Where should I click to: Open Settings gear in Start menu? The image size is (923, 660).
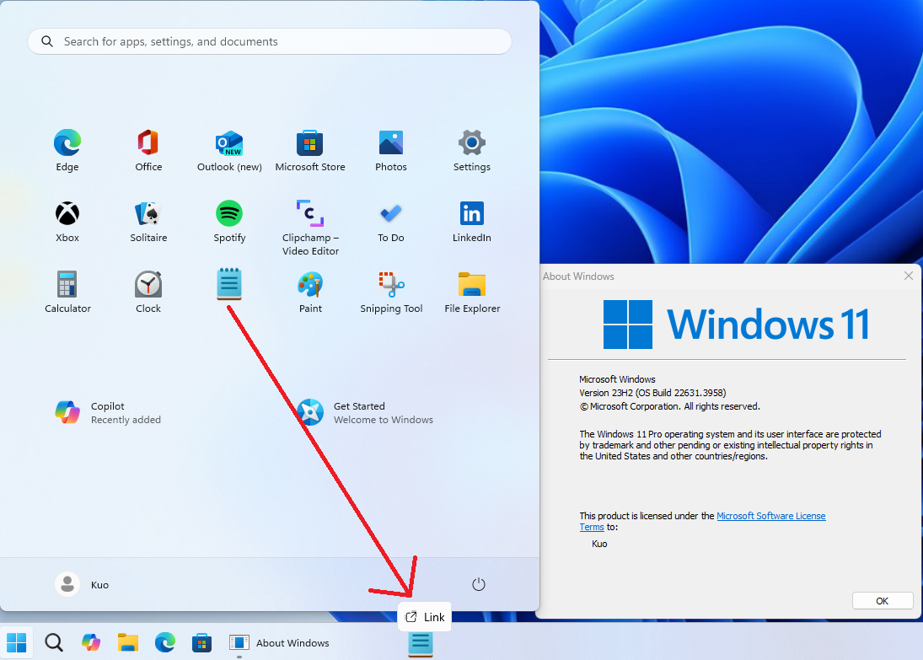[x=471, y=150]
